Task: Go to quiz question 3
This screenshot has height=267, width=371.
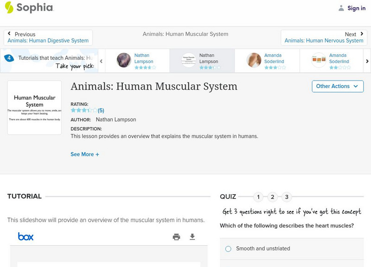Action: pyautogui.click(x=287, y=197)
